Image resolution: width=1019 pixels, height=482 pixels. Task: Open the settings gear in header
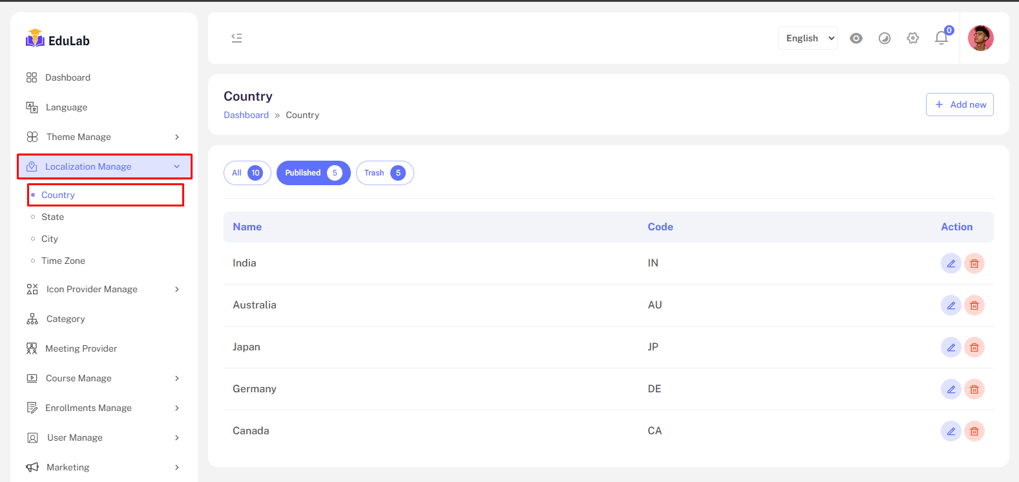click(x=912, y=38)
